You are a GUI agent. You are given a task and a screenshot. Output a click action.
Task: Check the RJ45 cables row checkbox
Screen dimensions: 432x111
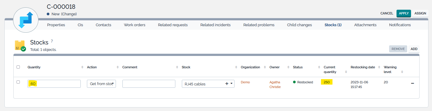click(18, 82)
